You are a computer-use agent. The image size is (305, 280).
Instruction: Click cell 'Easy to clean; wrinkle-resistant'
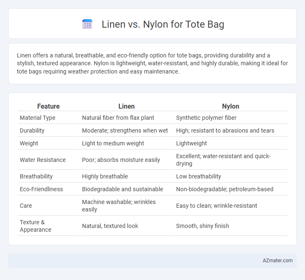pos(216,206)
